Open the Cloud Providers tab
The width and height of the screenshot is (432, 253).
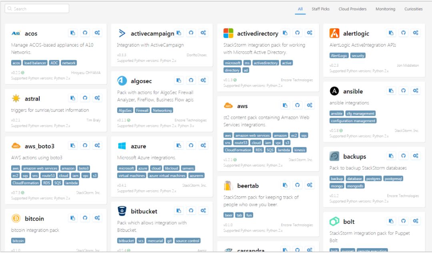tap(352, 9)
